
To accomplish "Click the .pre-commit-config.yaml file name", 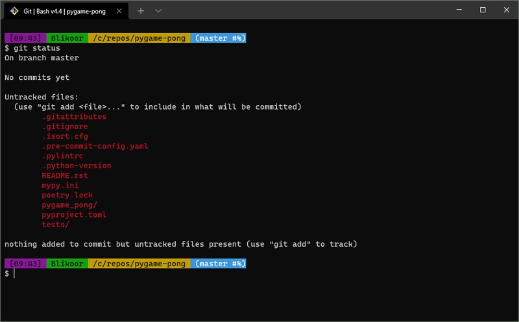I will tap(95, 146).
